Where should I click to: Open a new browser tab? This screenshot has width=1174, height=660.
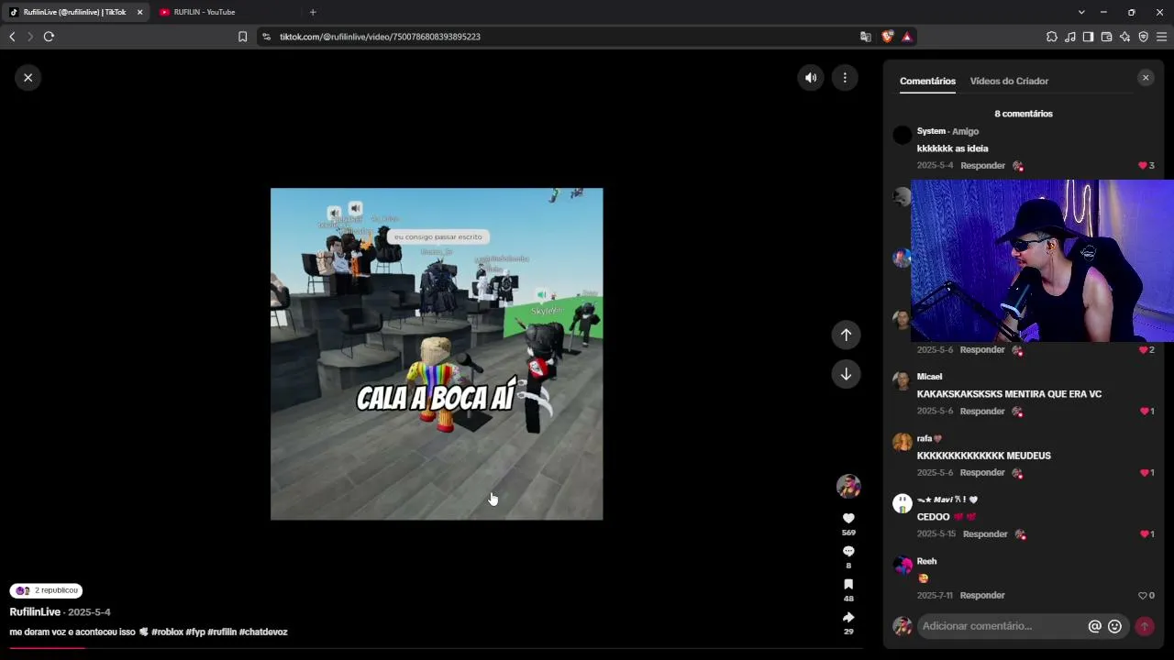pos(313,12)
